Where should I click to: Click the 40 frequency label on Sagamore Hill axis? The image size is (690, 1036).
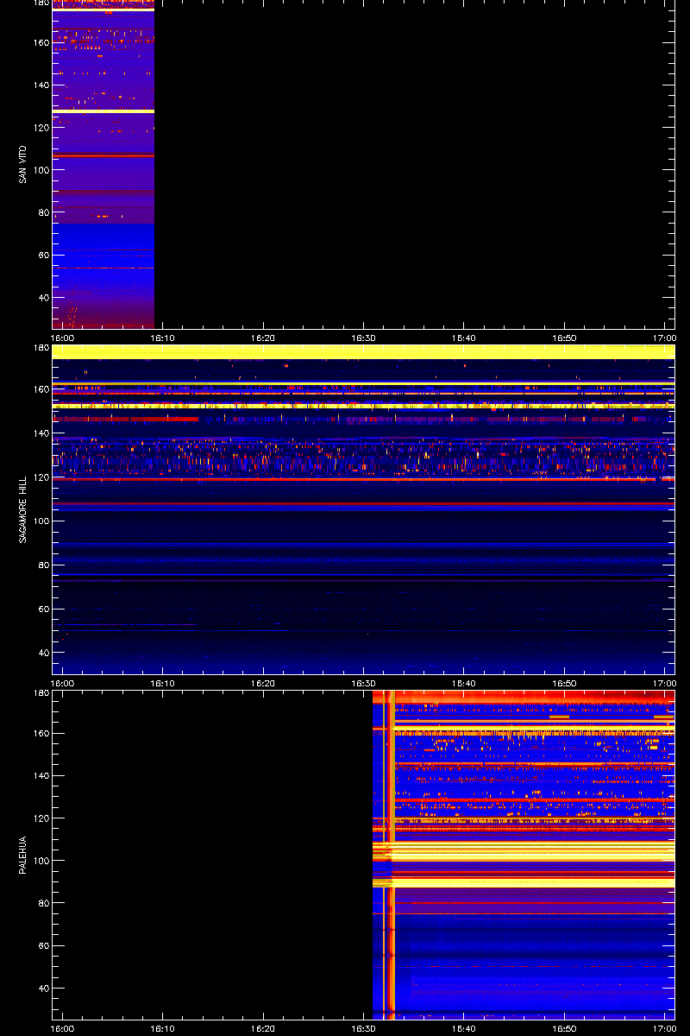click(x=44, y=653)
